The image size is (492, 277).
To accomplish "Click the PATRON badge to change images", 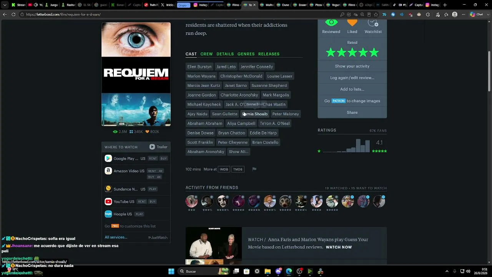I will [339, 101].
